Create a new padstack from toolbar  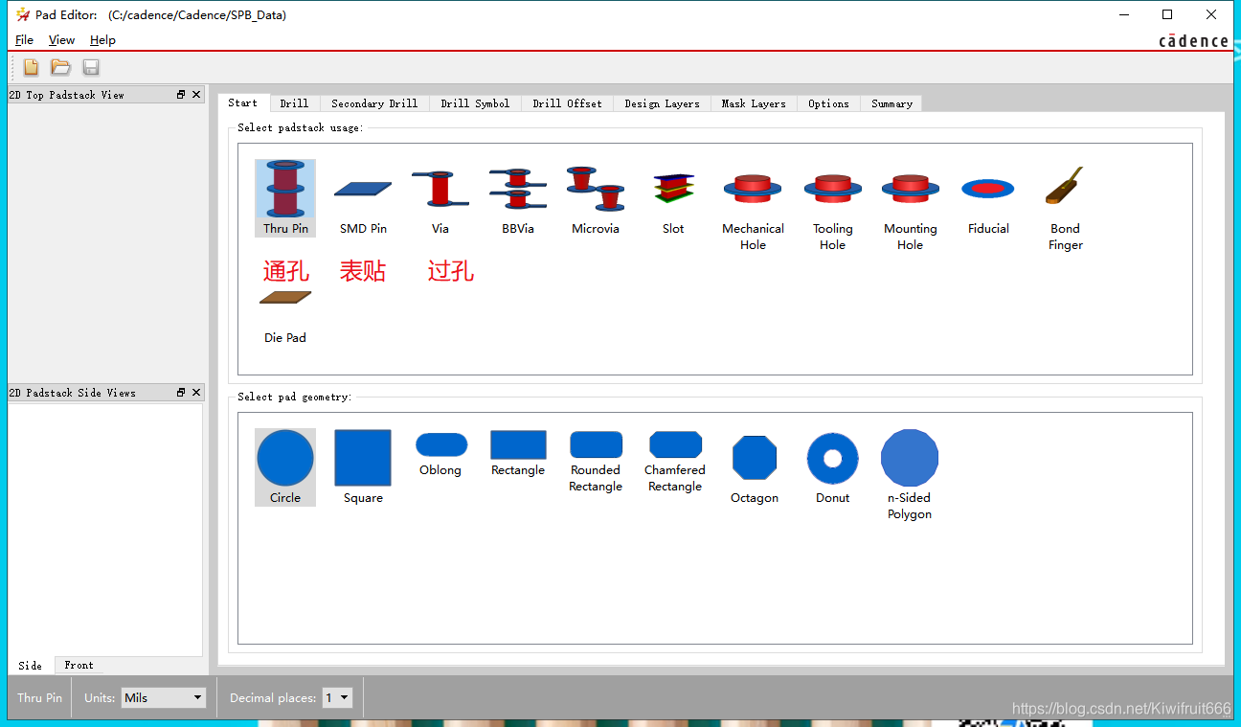click(32, 67)
